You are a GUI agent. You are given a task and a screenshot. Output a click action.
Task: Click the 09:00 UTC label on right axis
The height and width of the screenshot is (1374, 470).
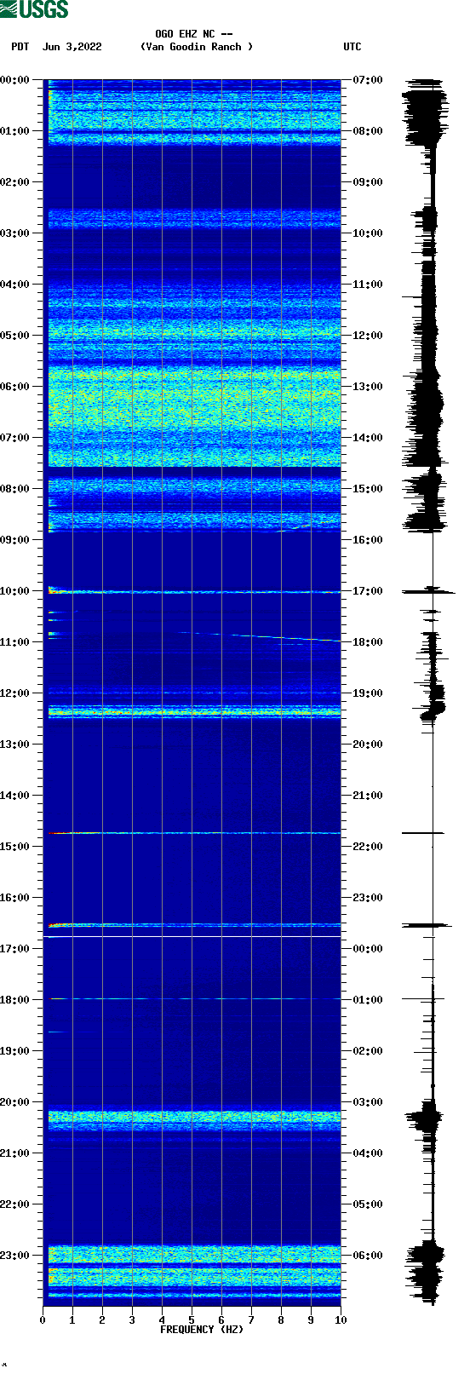368,182
